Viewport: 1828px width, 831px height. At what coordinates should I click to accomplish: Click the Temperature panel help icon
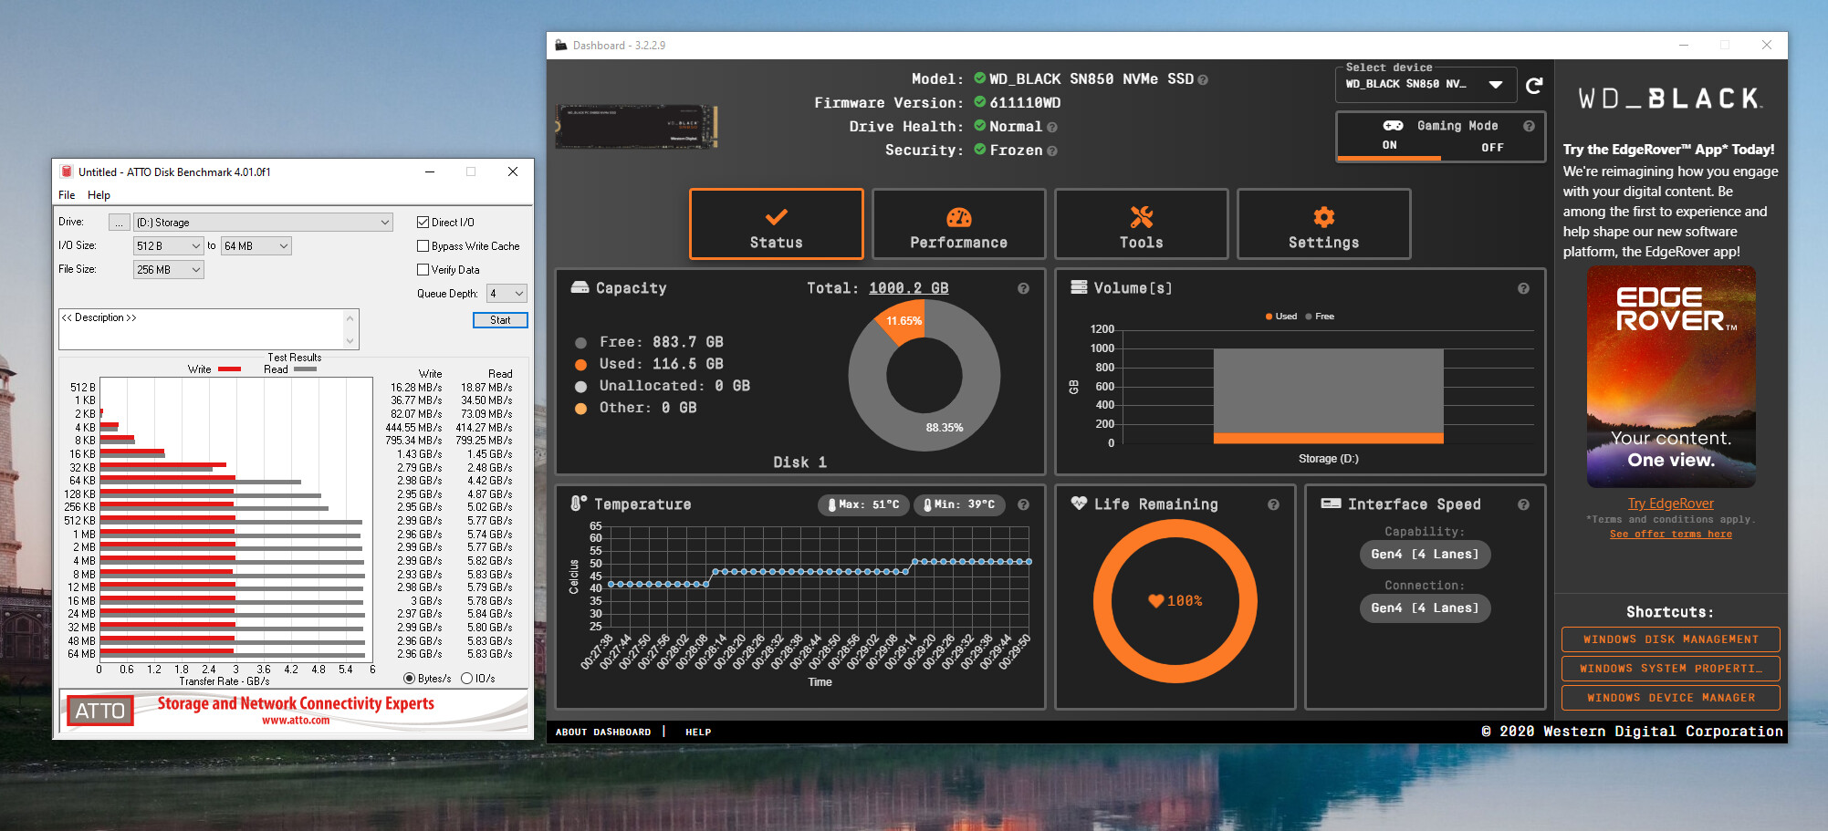coord(1023,504)
